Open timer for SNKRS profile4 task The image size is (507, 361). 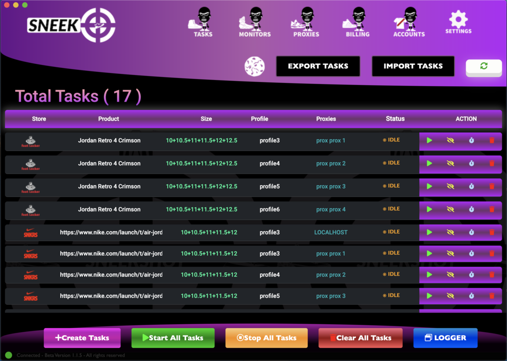click(471, 274)
